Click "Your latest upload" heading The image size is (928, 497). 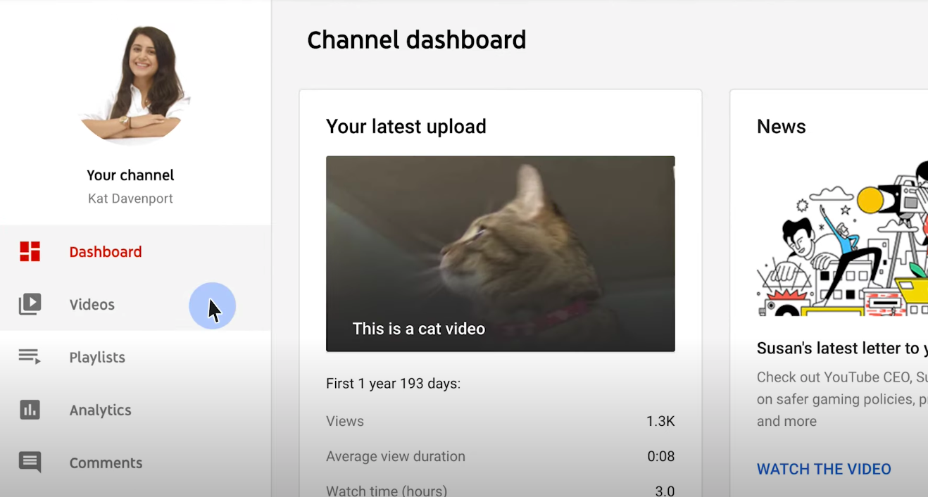(406, 127)
